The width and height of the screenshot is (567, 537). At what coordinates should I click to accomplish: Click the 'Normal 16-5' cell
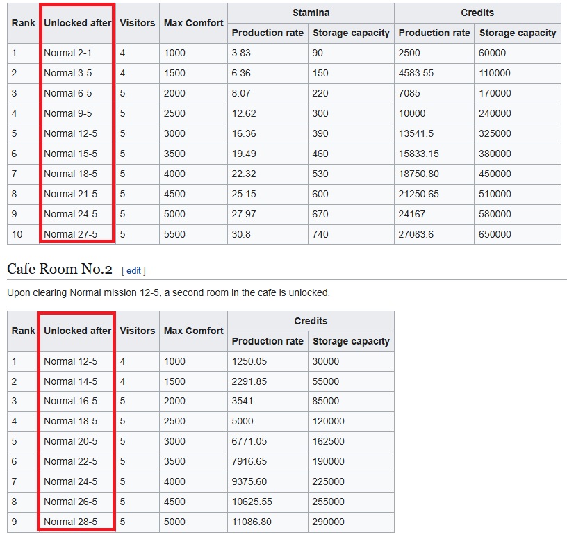pos(70,401)
